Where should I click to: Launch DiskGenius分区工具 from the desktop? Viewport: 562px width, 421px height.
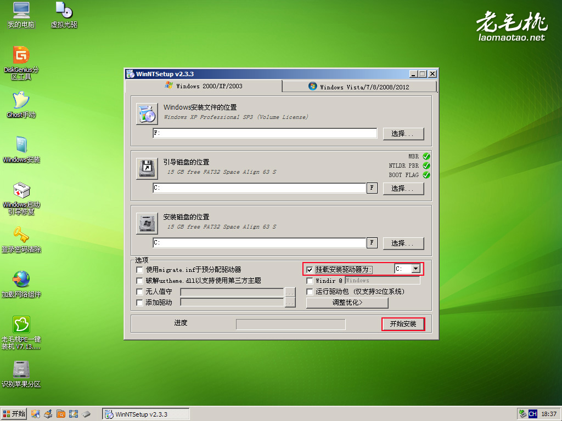(21, 62)
